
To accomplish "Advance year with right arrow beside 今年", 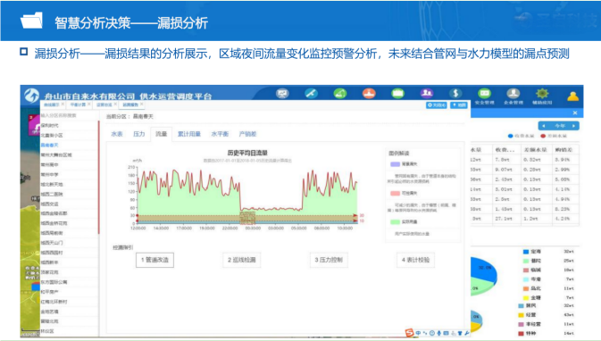I will pos(573,126).
